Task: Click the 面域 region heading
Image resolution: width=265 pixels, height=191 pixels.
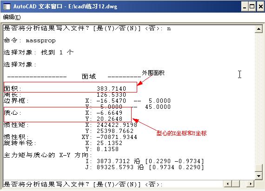Action: [x=89, y=77]
